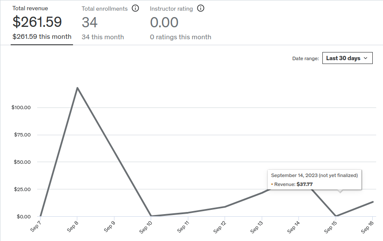Click the orange revenue bullet in tooltip

tap(272, 184)
